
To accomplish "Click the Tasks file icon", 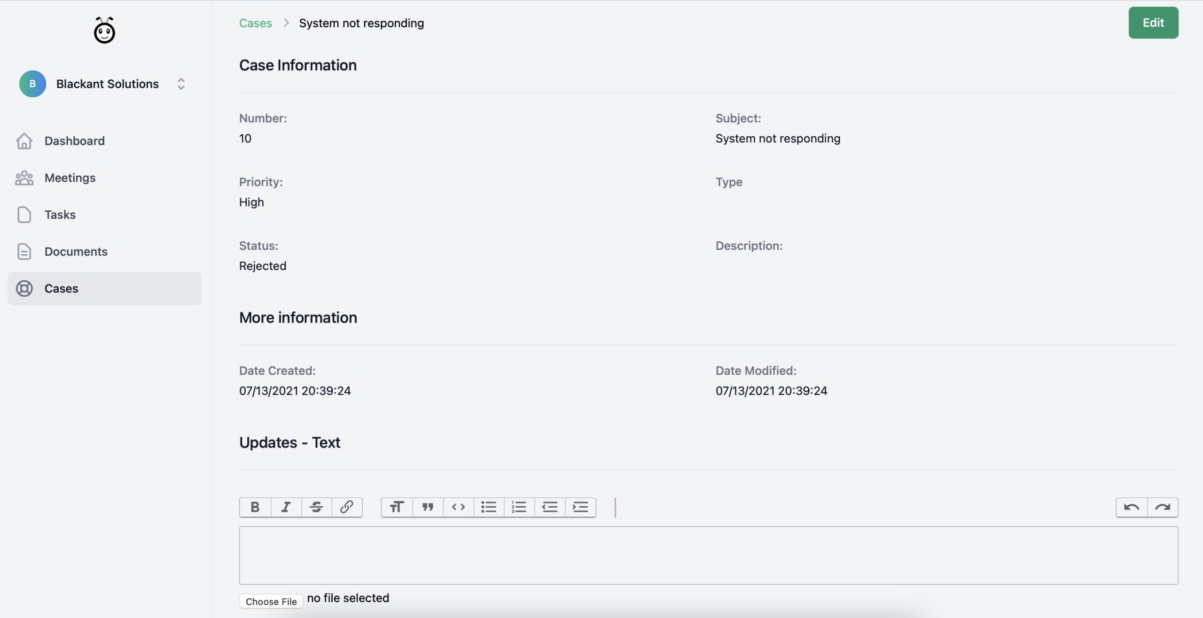I will click(24, 215).
